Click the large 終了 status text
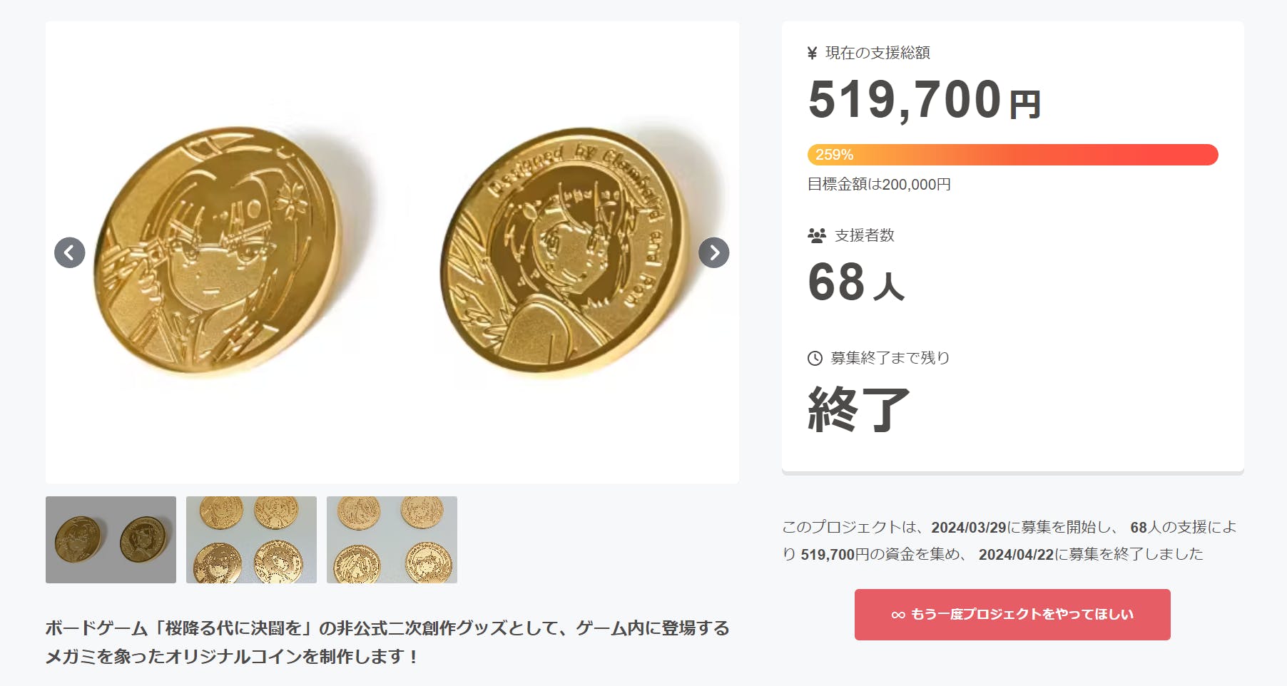The image size is (1287, 686). [x=859, y=409]
